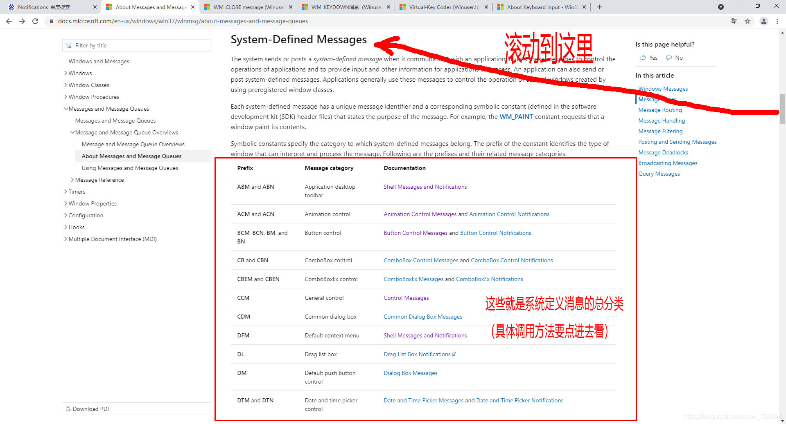Open a new browser tab
This screenshot has width=786, height=424.
click(x=599, y=7)
